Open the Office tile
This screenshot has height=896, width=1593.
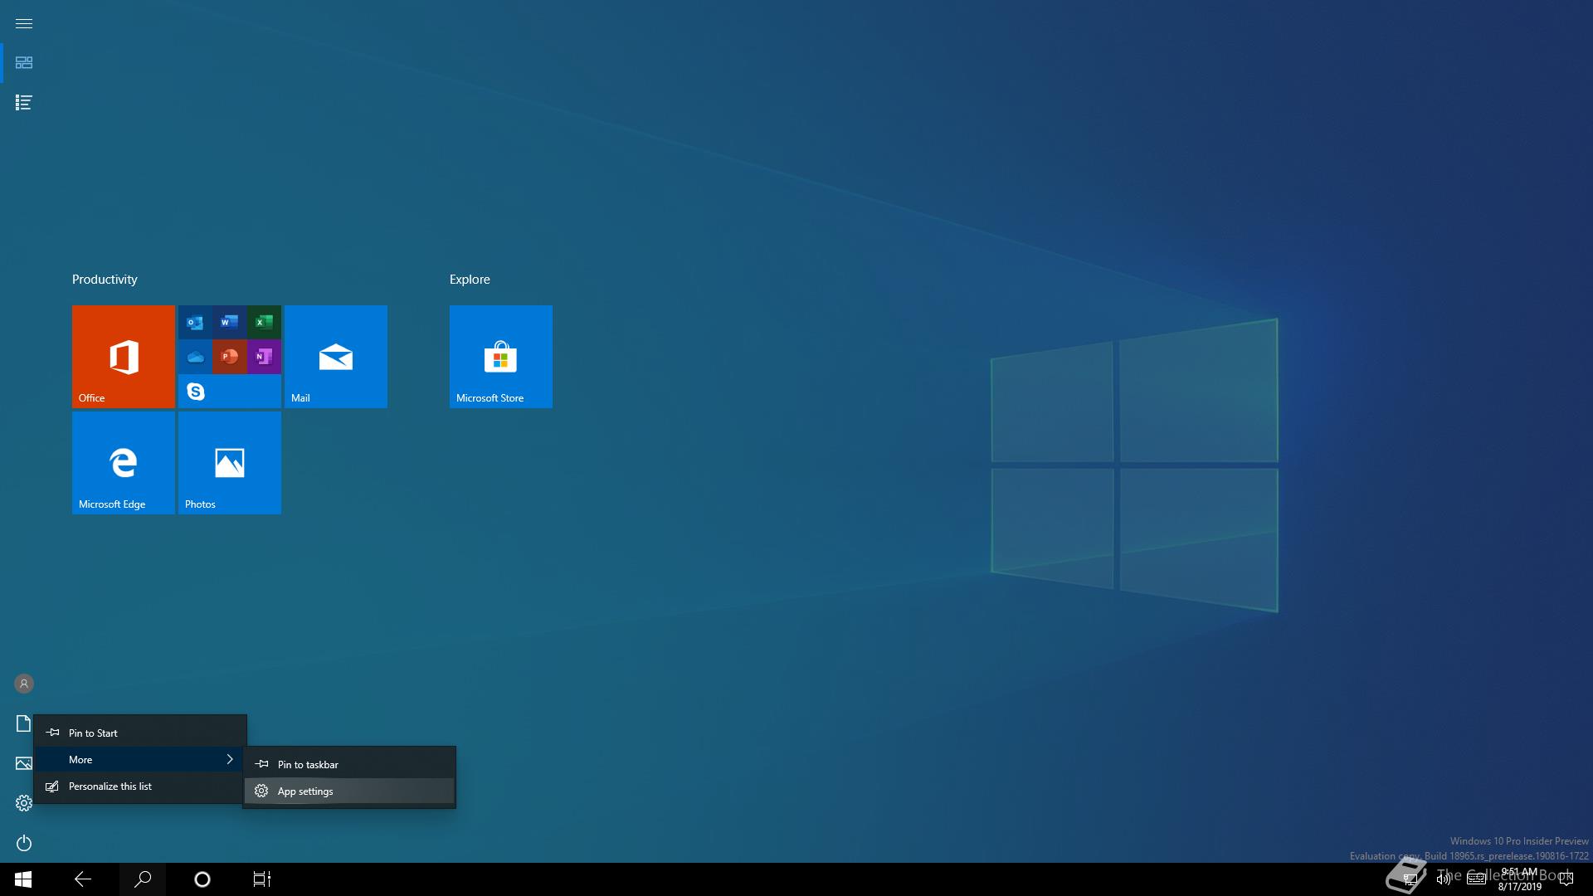tap(124, 357)
